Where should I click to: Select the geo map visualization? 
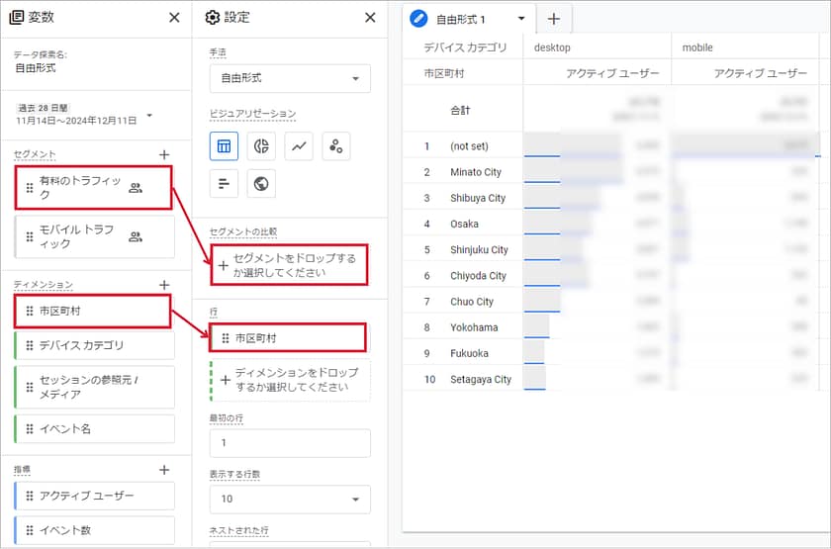click(261, 183)
